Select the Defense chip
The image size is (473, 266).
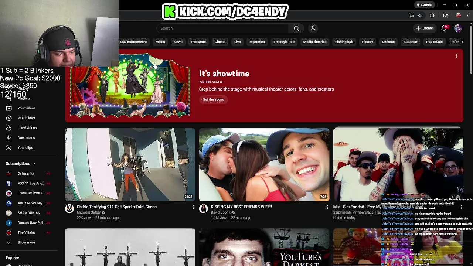pos(388,42)
